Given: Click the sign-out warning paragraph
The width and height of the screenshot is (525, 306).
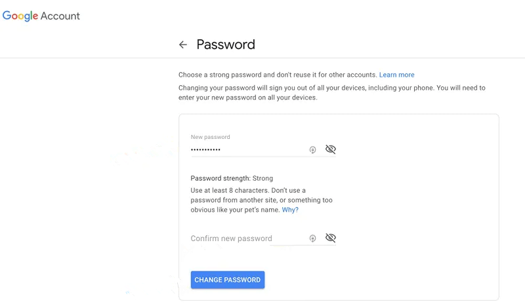Looking at the screenshot, I should click(x=331, y=92).
